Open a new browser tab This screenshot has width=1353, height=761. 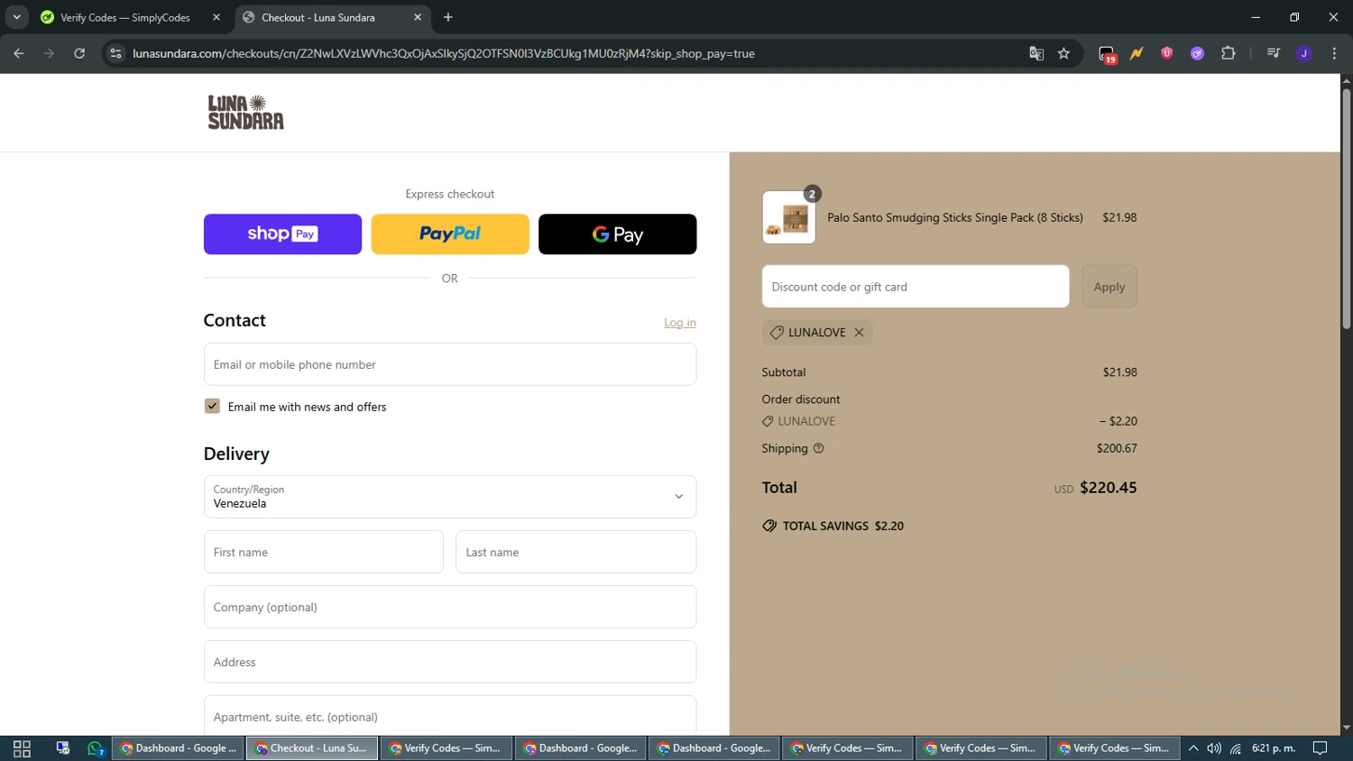[x=448, y=17]
